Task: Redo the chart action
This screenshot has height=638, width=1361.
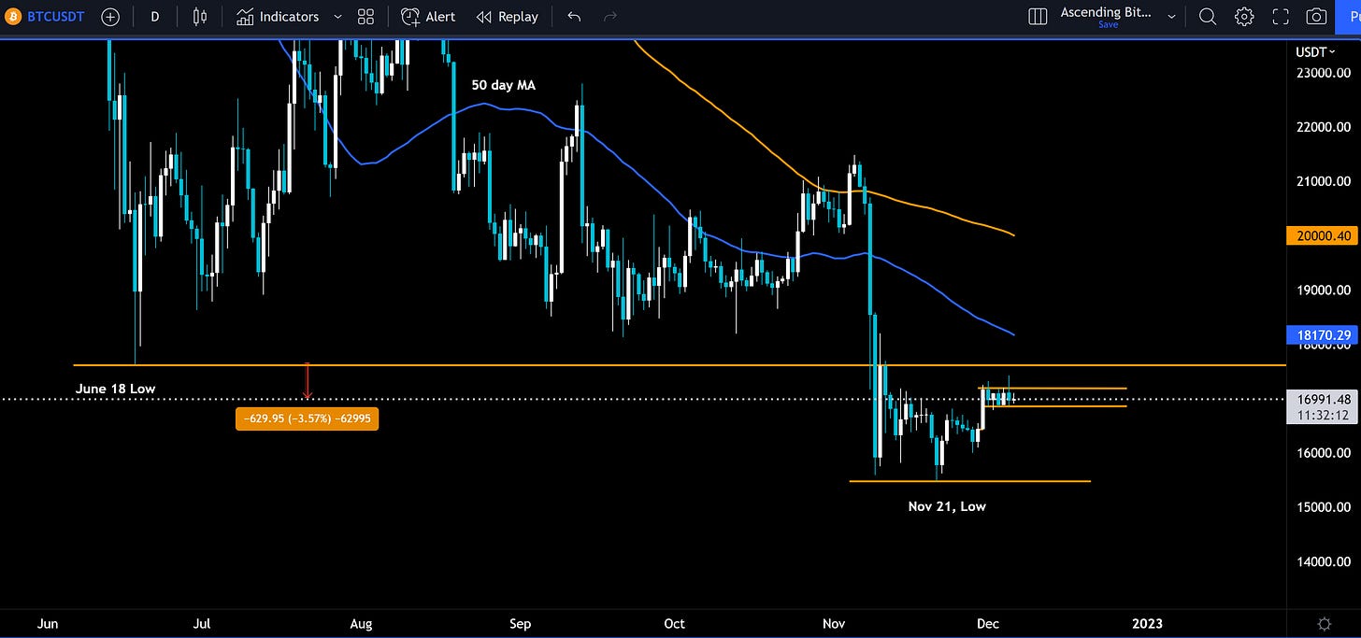Action: [610, 17]
